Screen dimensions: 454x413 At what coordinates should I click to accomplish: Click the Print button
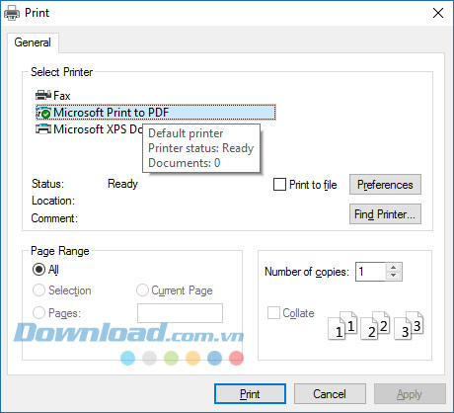click(x=250, y=394)
